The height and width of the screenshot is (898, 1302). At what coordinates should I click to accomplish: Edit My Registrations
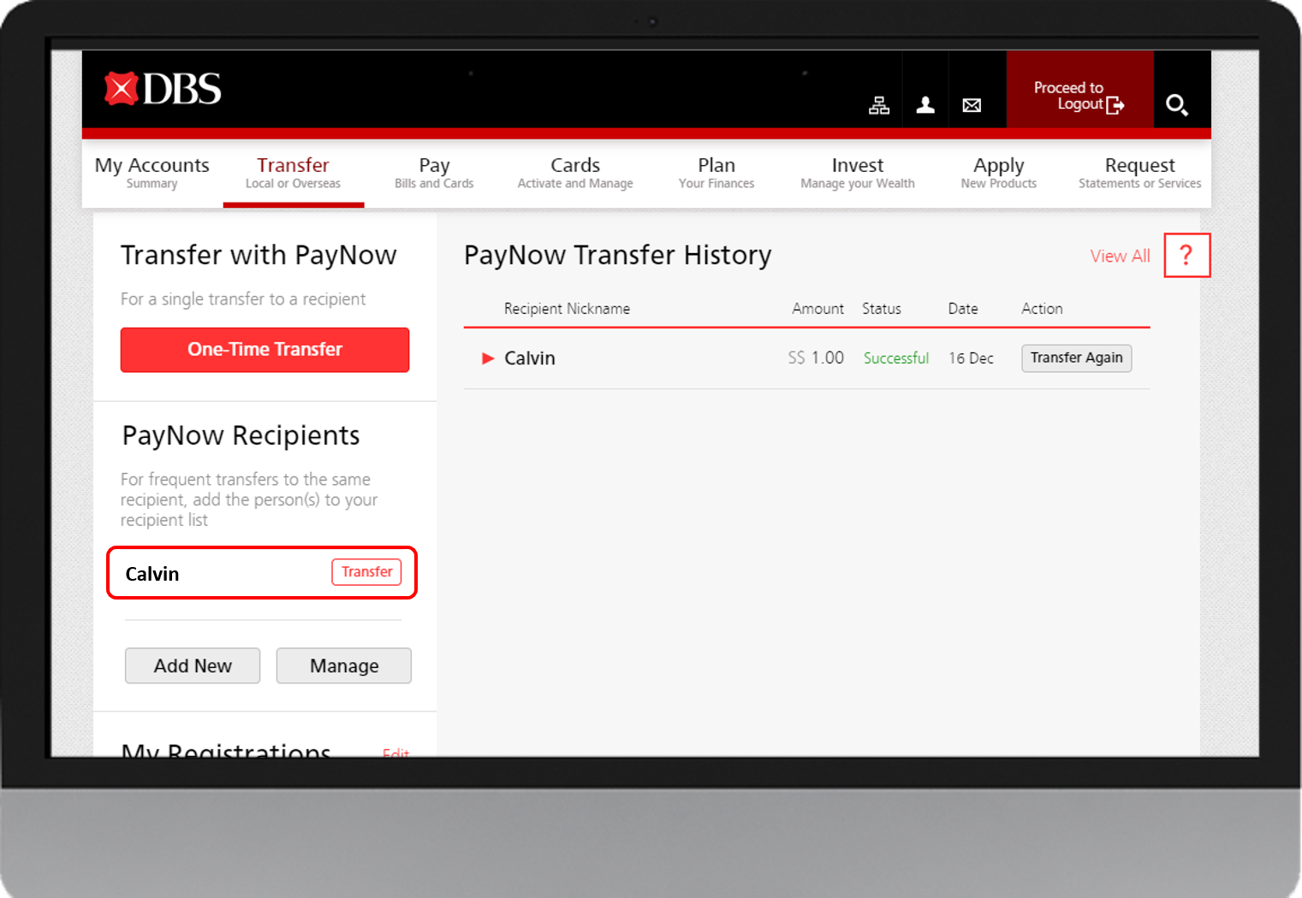[x=395, y=753]
